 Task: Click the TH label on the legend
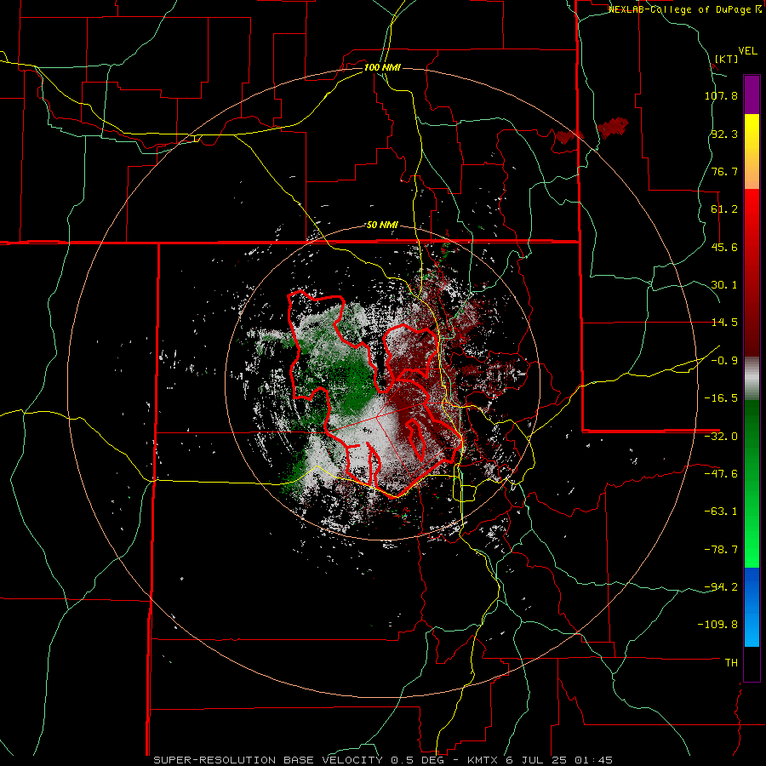tap(731, 663)
